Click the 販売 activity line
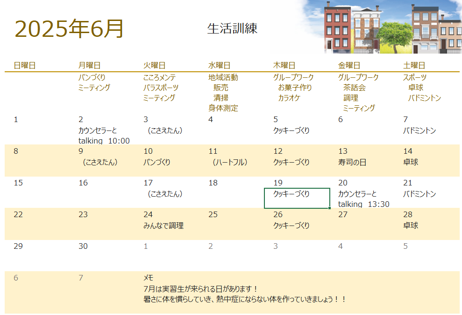462x315 pixels. click(220, 88)
